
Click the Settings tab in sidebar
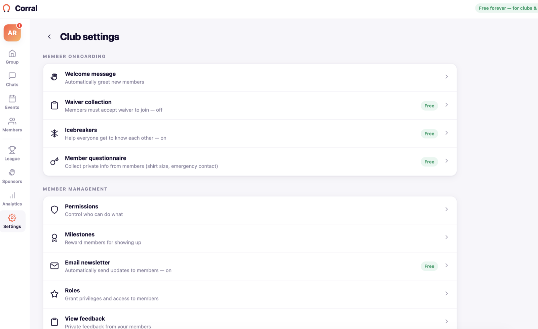pos(12,221)
